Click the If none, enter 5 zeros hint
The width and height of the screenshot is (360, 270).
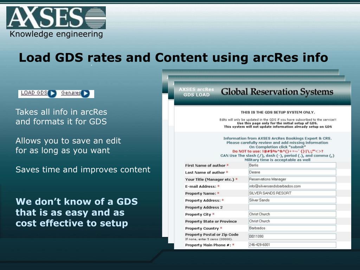click(x=209, y=239)
